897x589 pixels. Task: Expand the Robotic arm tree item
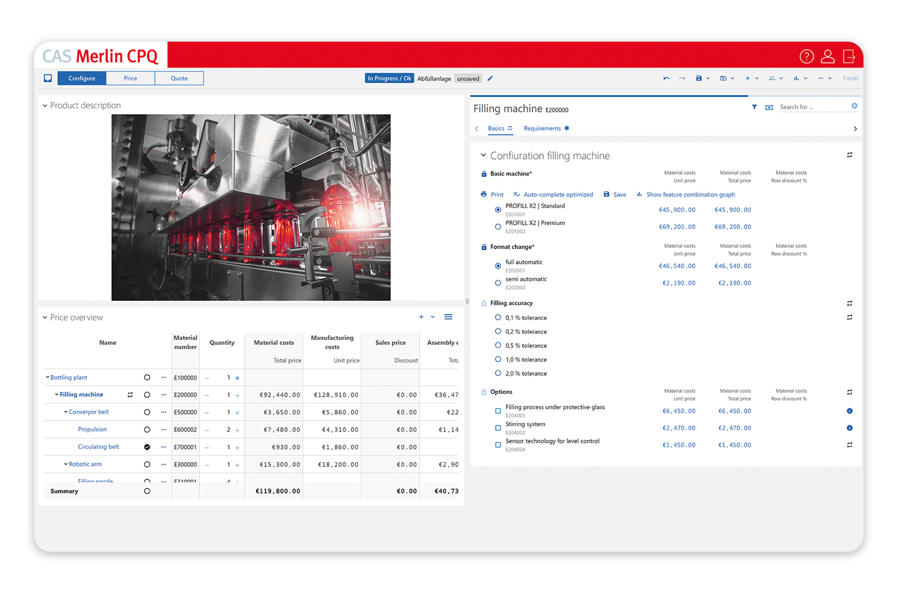pyautogui.click(x=65, y=464)
